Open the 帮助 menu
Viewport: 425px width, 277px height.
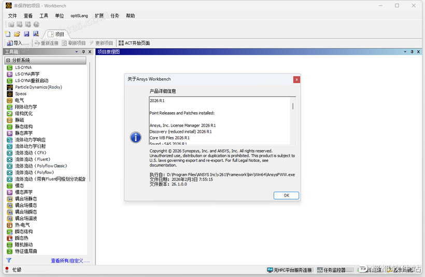point(131,16)
